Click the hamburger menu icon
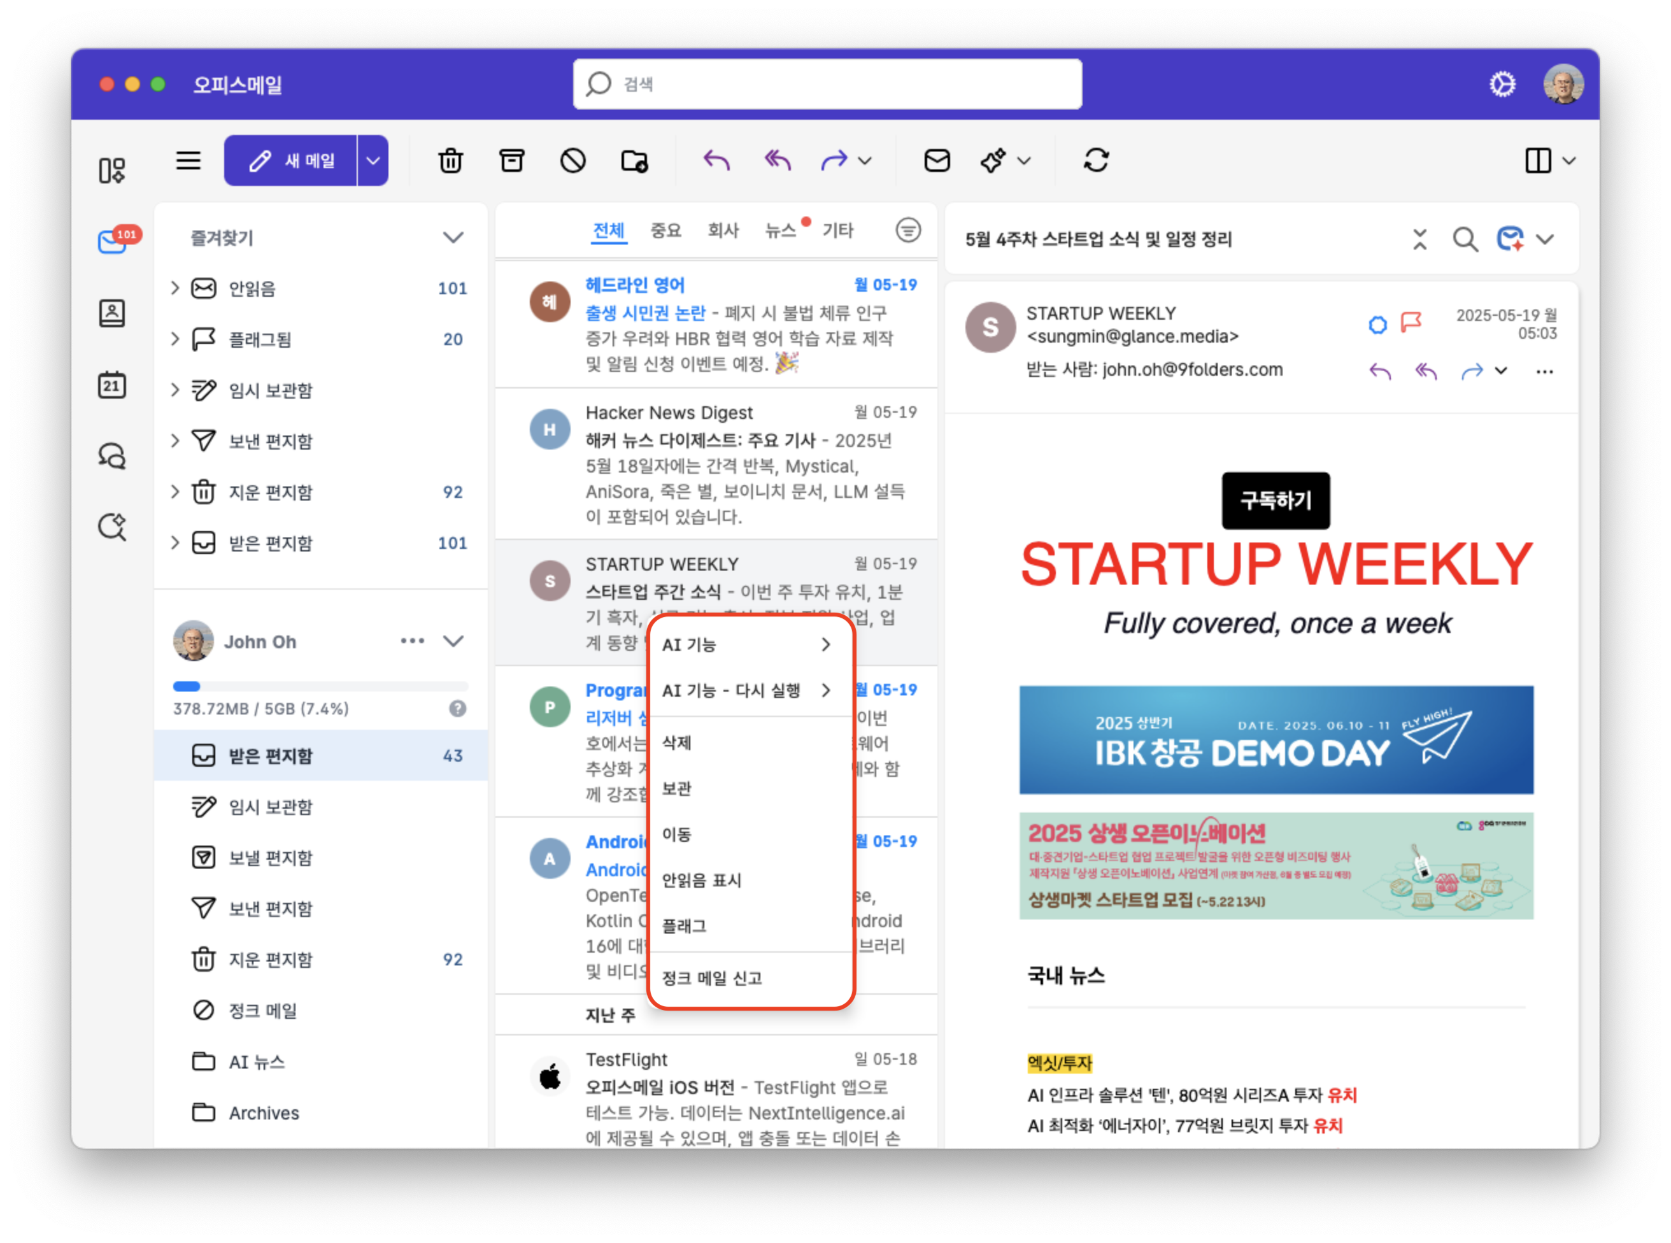The width and height of the screenshot is (1671, 1243). click(x=188, y=160)
